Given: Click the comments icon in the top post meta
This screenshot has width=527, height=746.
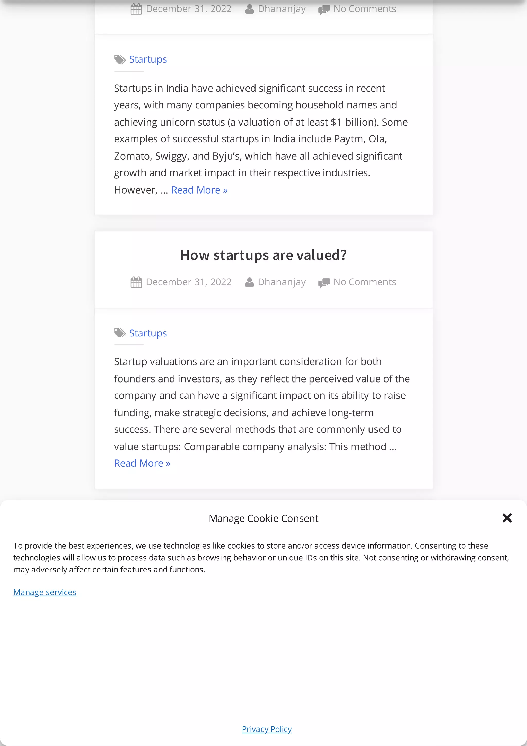Looking at the screenshot, I should point(324,9).
